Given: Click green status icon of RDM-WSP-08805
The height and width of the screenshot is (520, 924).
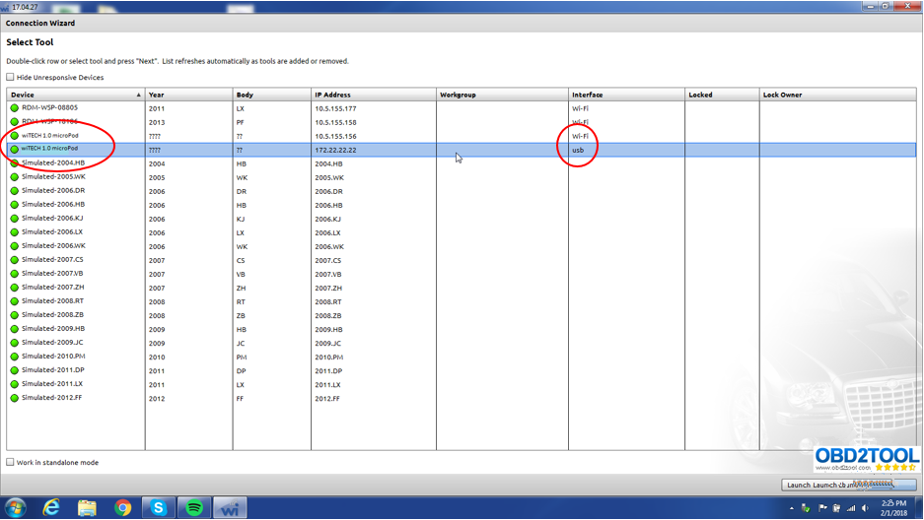Looking at the screenshot, I should 14,107.
